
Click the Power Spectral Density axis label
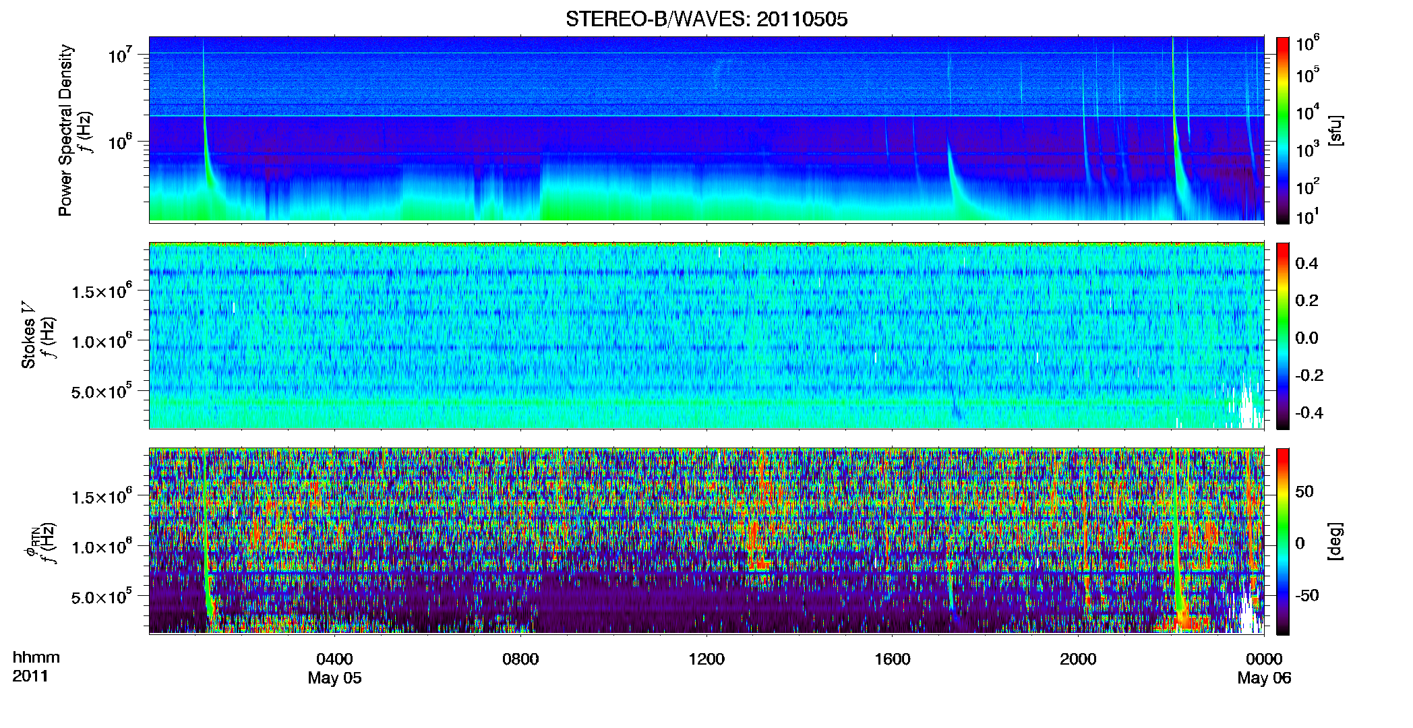[65, 130]
